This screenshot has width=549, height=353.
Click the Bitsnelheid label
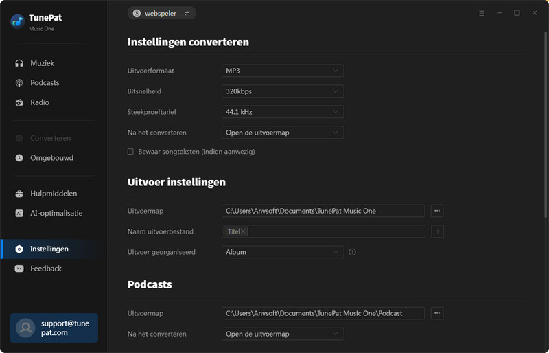(x=144, y=91)
